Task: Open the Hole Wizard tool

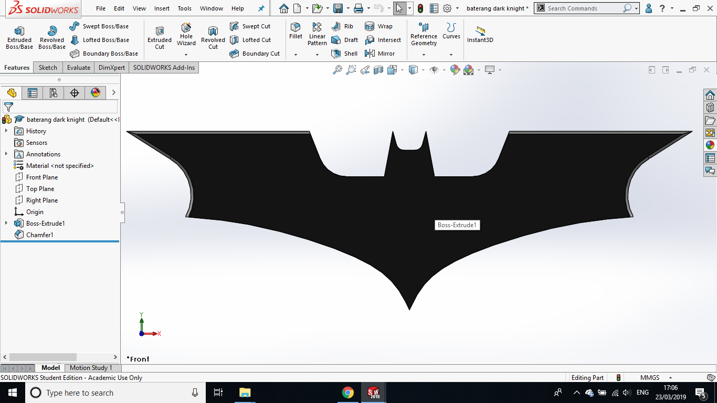Action: pos(186,35)
